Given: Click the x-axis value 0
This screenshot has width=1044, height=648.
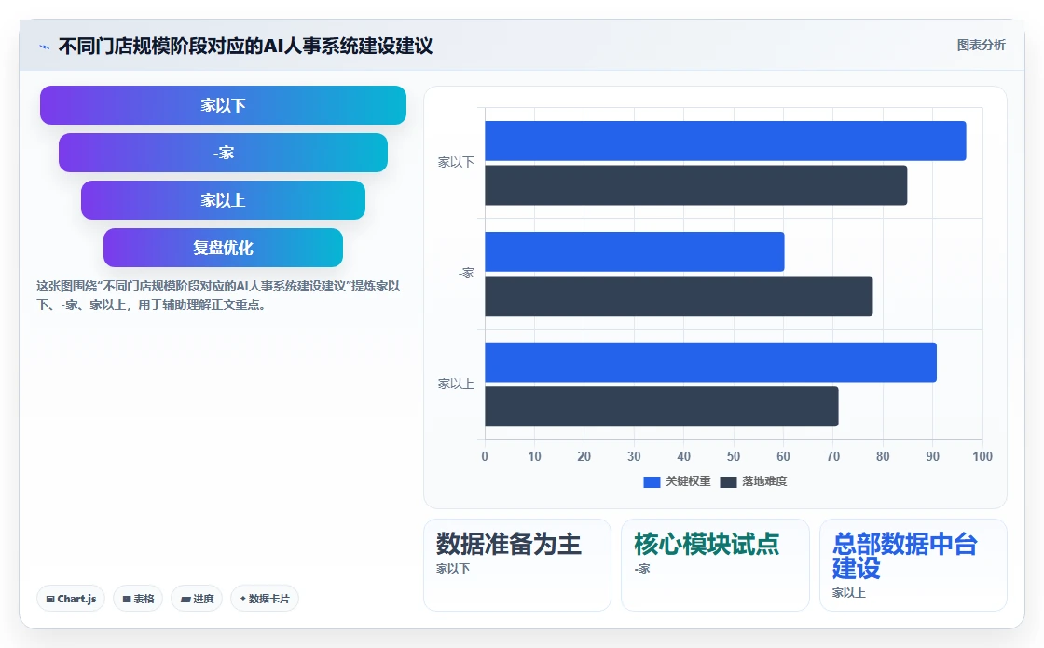Looking at the screenshot, I should (x=485, y=456).
